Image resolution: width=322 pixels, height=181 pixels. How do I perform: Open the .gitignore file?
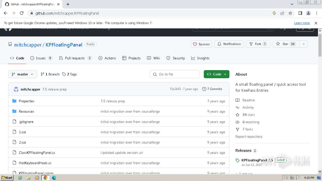tap(26, 122)
